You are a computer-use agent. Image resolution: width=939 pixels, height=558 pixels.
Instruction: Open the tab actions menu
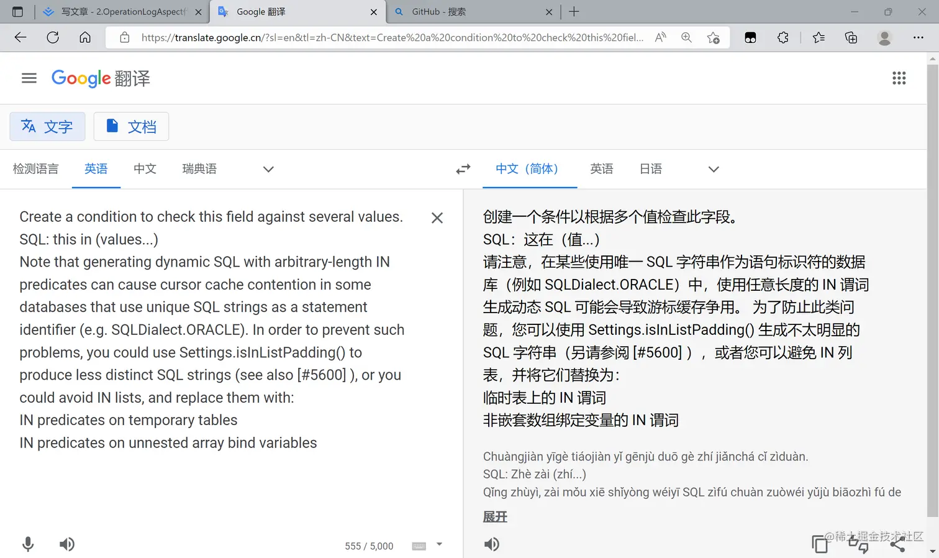17,12
